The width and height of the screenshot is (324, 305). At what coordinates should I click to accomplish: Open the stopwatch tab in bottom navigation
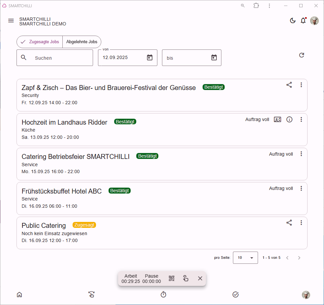(x=163, y=294)
